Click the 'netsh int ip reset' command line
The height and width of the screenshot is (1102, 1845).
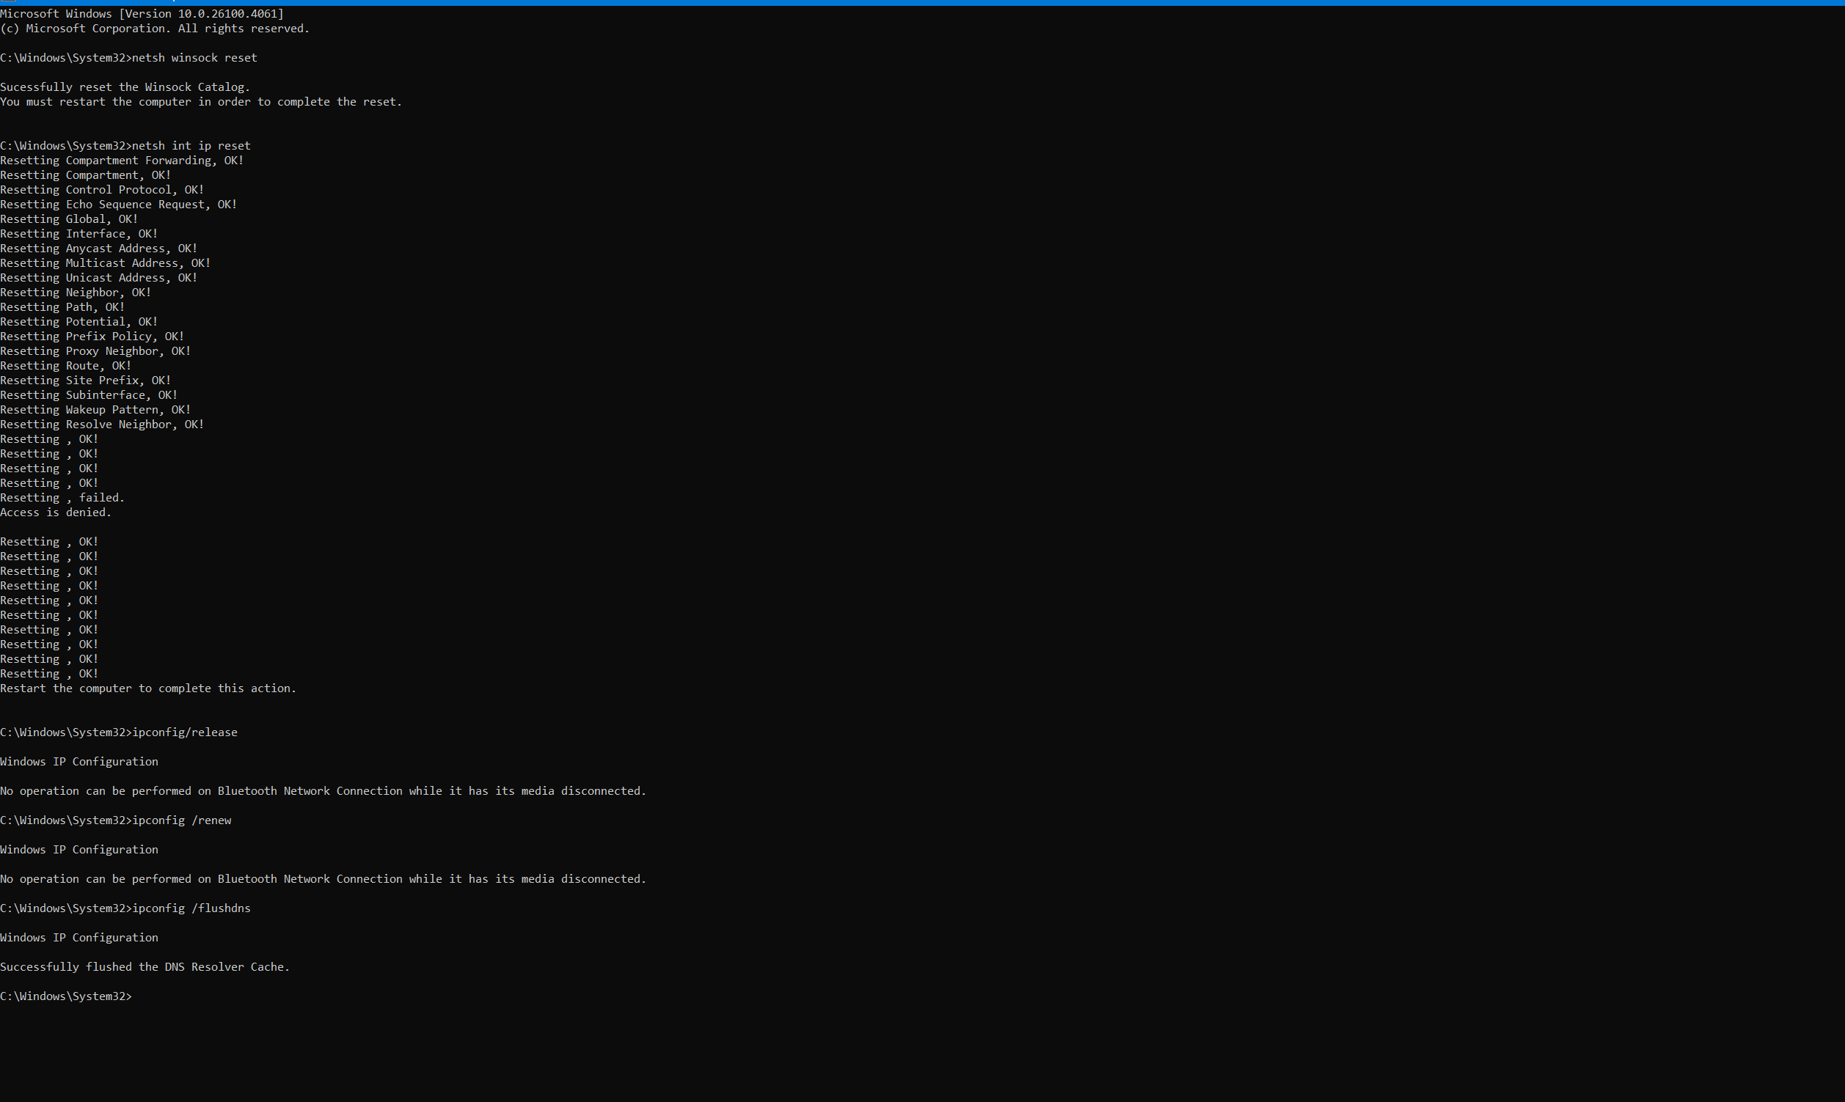[125, 146]
